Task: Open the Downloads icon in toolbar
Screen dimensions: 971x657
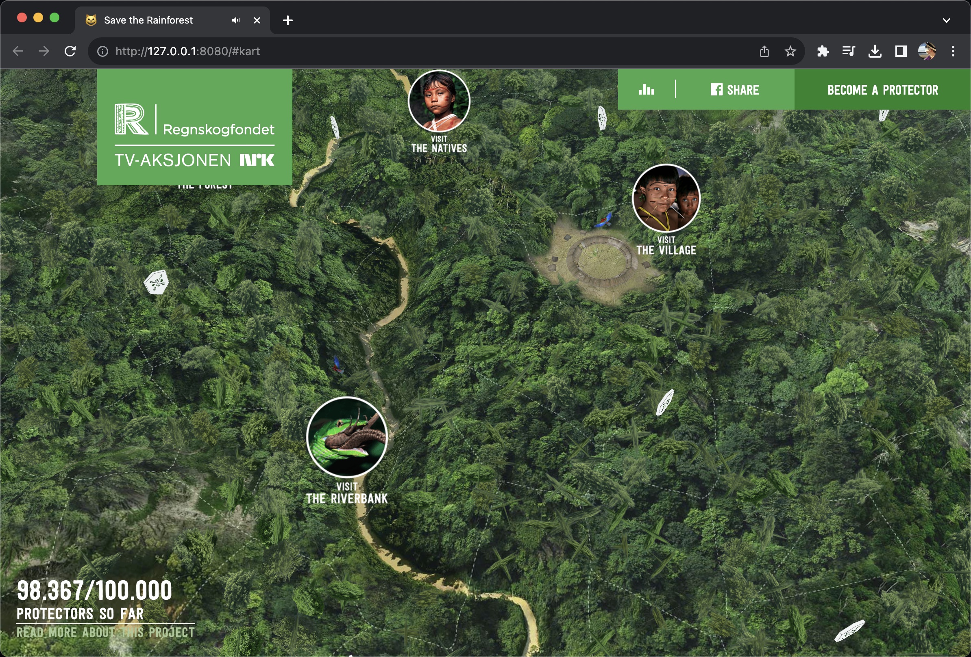Action: pos(875,51)
